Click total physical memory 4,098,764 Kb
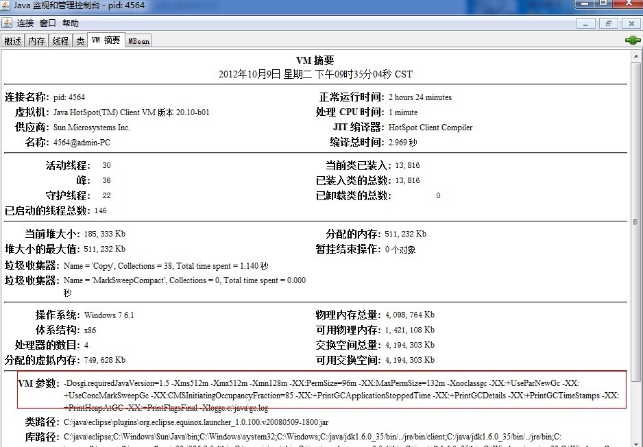This screenshot has height=447, width=643. click(x=410, y=315)
